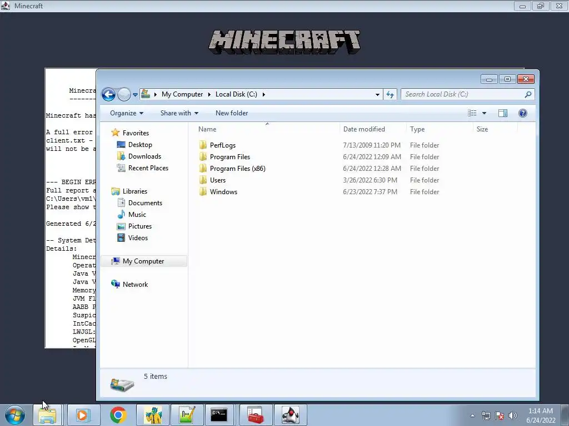Open Explorer help question mark
This screenshot has height=426, width=569.
pyautogui.click(x=522, y=113)
